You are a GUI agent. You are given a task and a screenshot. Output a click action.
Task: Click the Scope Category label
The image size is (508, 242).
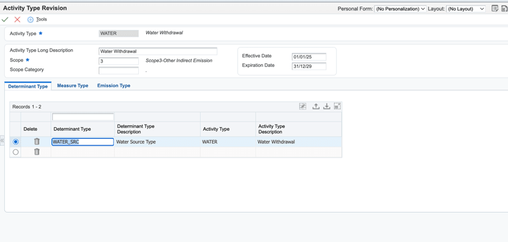coord(26,69)
